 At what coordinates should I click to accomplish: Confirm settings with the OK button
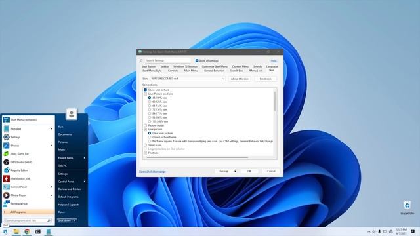tap(249, 171)
